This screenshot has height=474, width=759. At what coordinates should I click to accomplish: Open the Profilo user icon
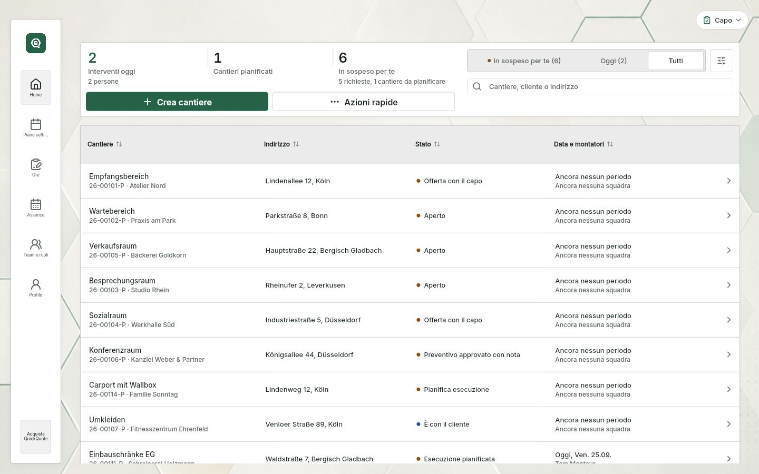(36, 284)
